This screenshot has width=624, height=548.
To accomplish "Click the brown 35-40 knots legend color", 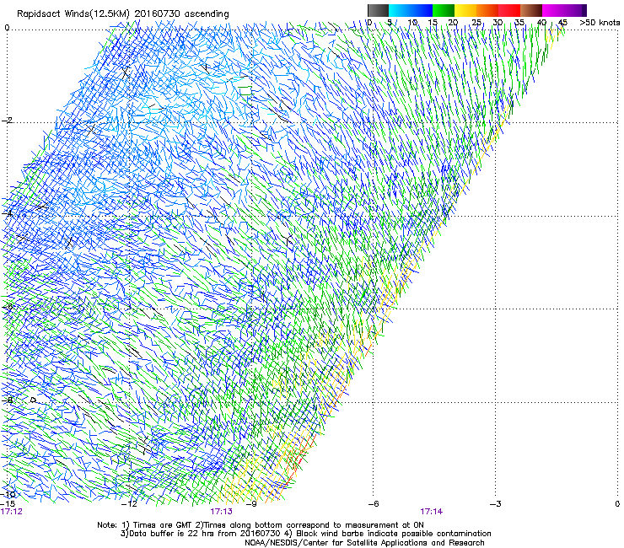I will click(531, 10).
